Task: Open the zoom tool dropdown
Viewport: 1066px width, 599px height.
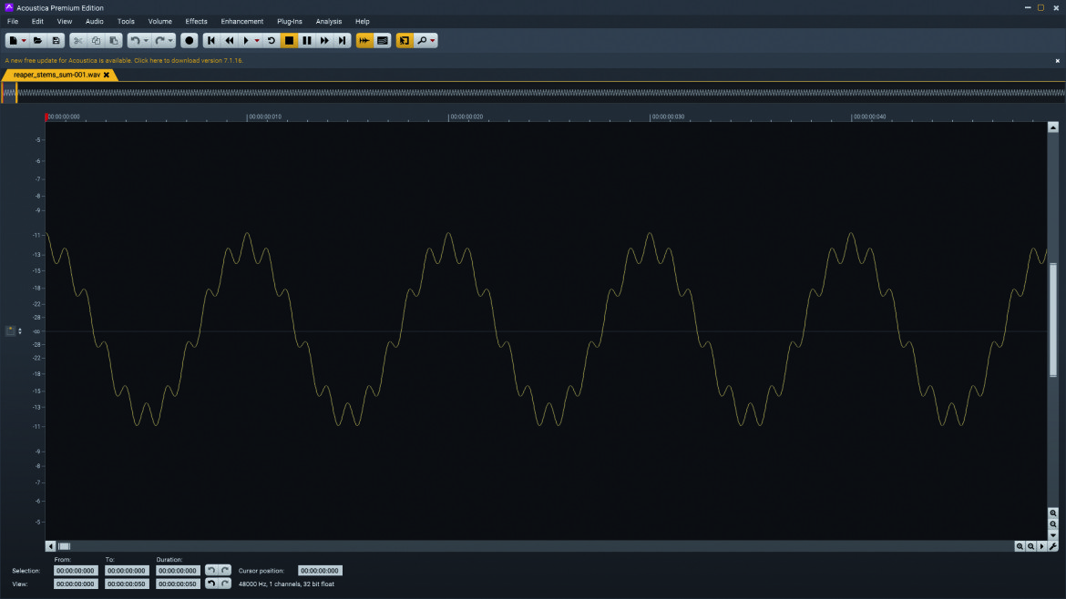Action: tap(433, 41)
